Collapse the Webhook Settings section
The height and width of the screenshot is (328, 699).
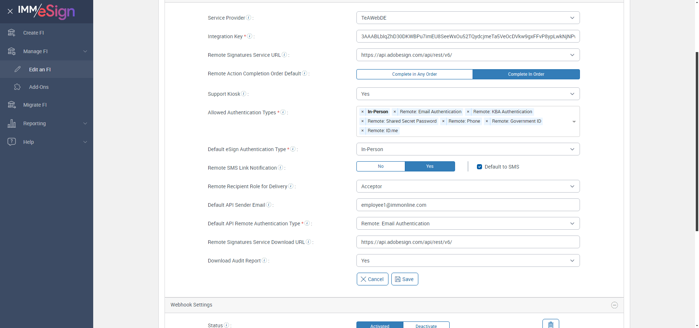click(x=615, y=305)
